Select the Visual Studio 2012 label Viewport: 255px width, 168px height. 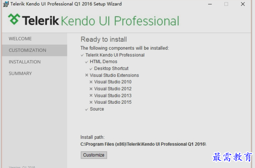coord(113,89)
